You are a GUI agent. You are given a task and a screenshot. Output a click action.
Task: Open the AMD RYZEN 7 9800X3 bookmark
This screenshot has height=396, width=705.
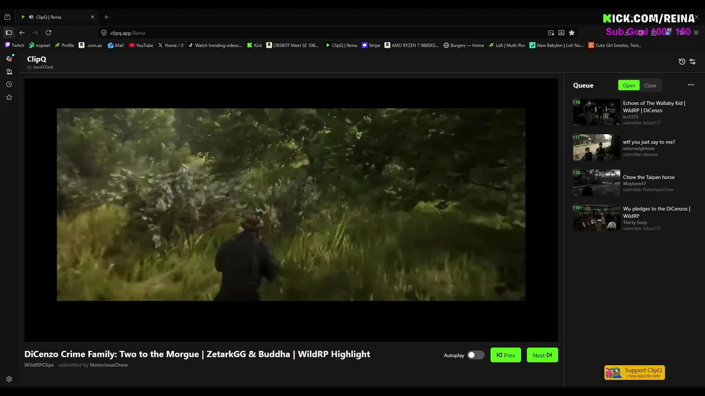(x=411, y=45)
